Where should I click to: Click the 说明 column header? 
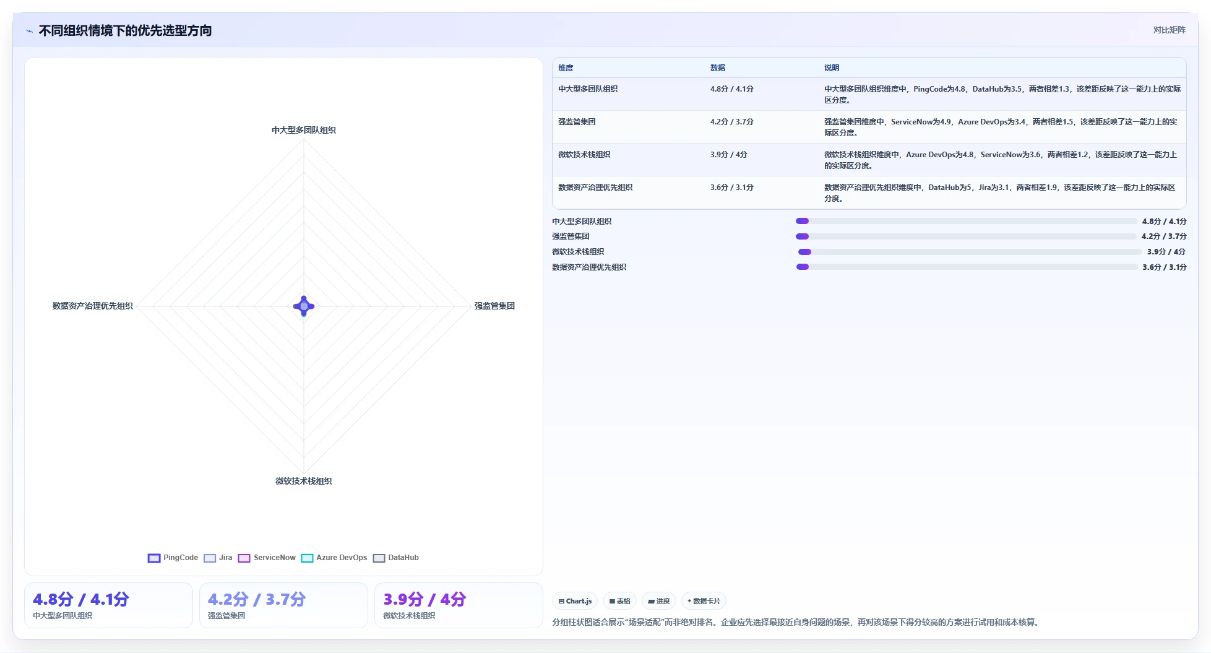[831, 68]
